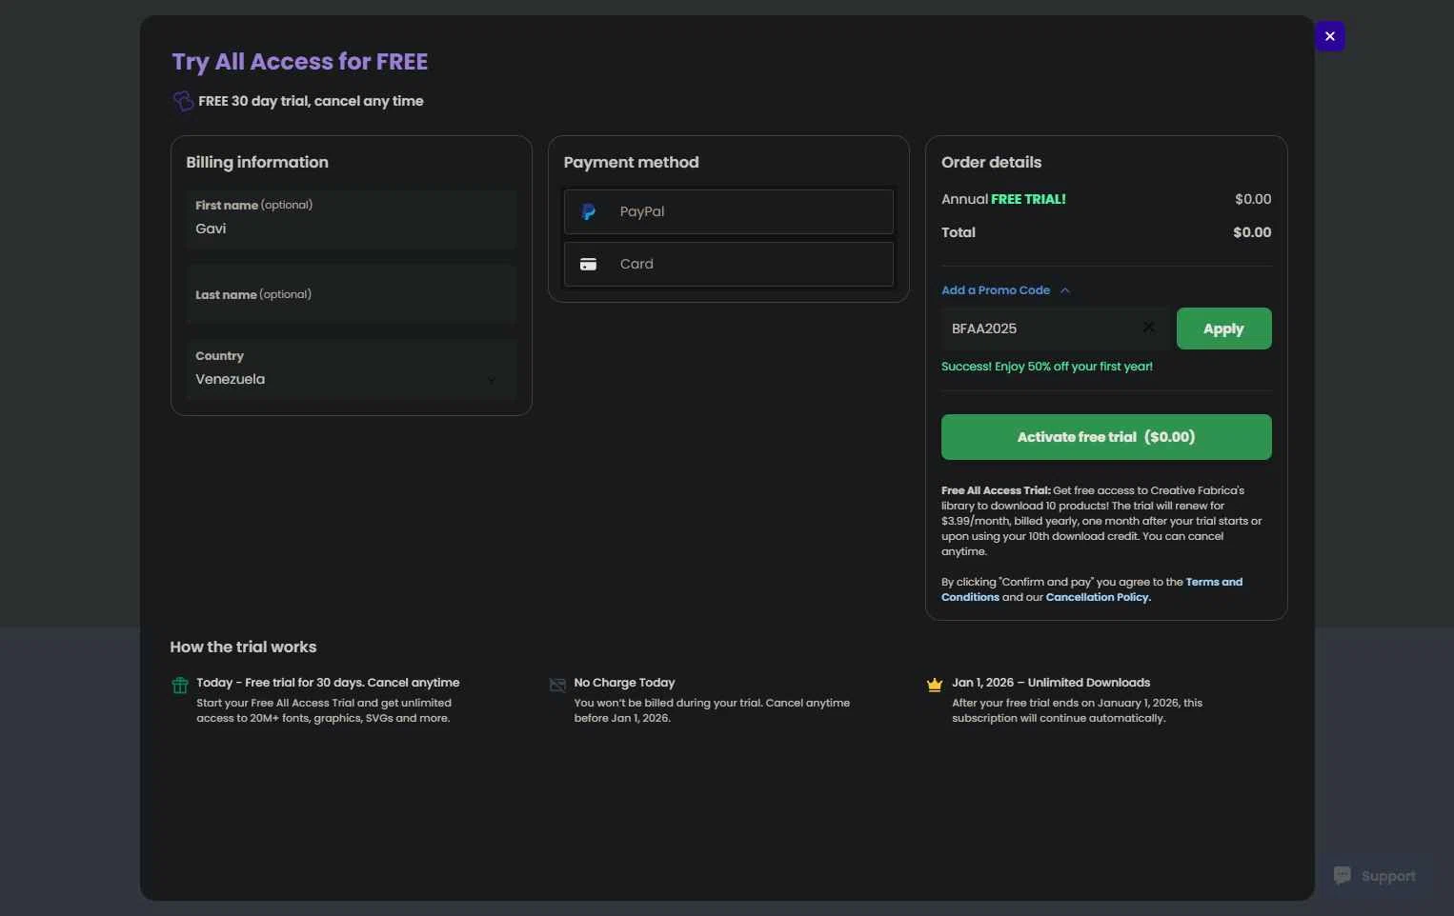Click the Support button
Viewport: 1454px width, 916px height.
[1375, 876]
